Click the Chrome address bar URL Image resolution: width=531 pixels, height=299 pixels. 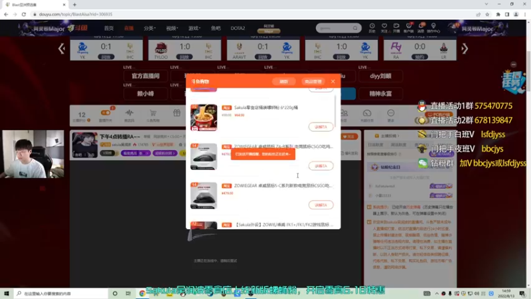click(76, 14)
